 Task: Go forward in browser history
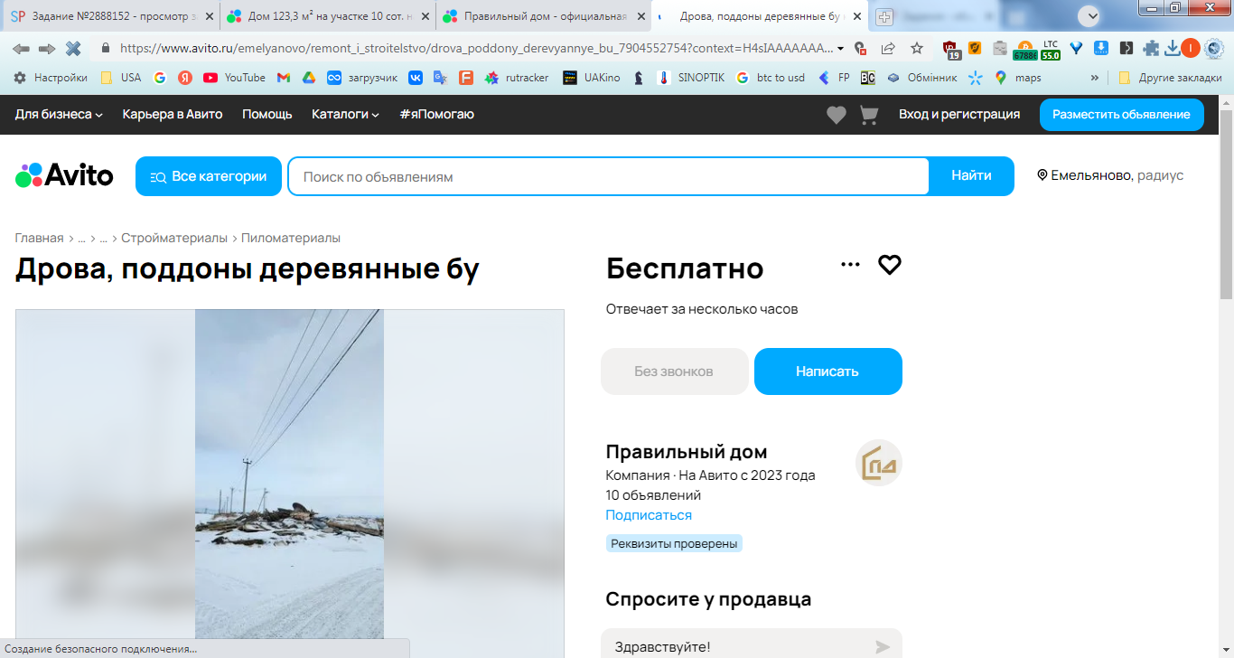(x=47, y=49)
